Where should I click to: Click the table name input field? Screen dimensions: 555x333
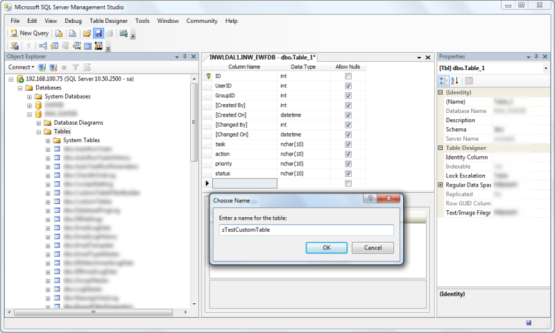pyautogui.click(x=306, y=230)
